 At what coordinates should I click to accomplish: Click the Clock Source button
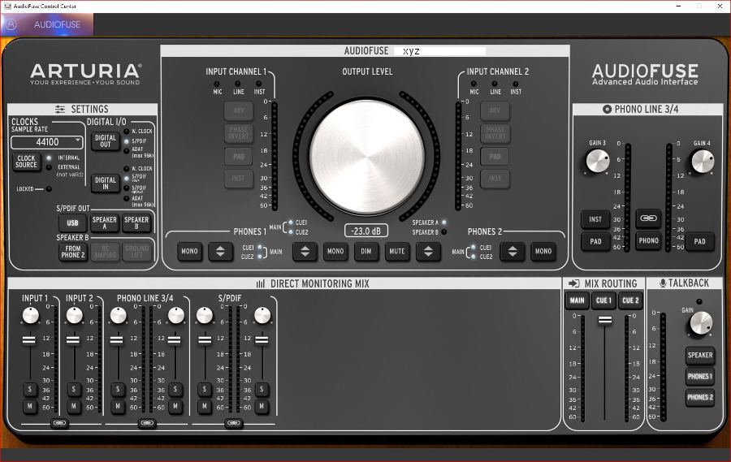26,162
